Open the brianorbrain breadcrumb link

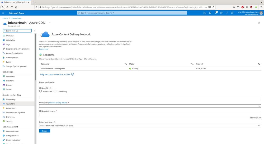(16, 18)
